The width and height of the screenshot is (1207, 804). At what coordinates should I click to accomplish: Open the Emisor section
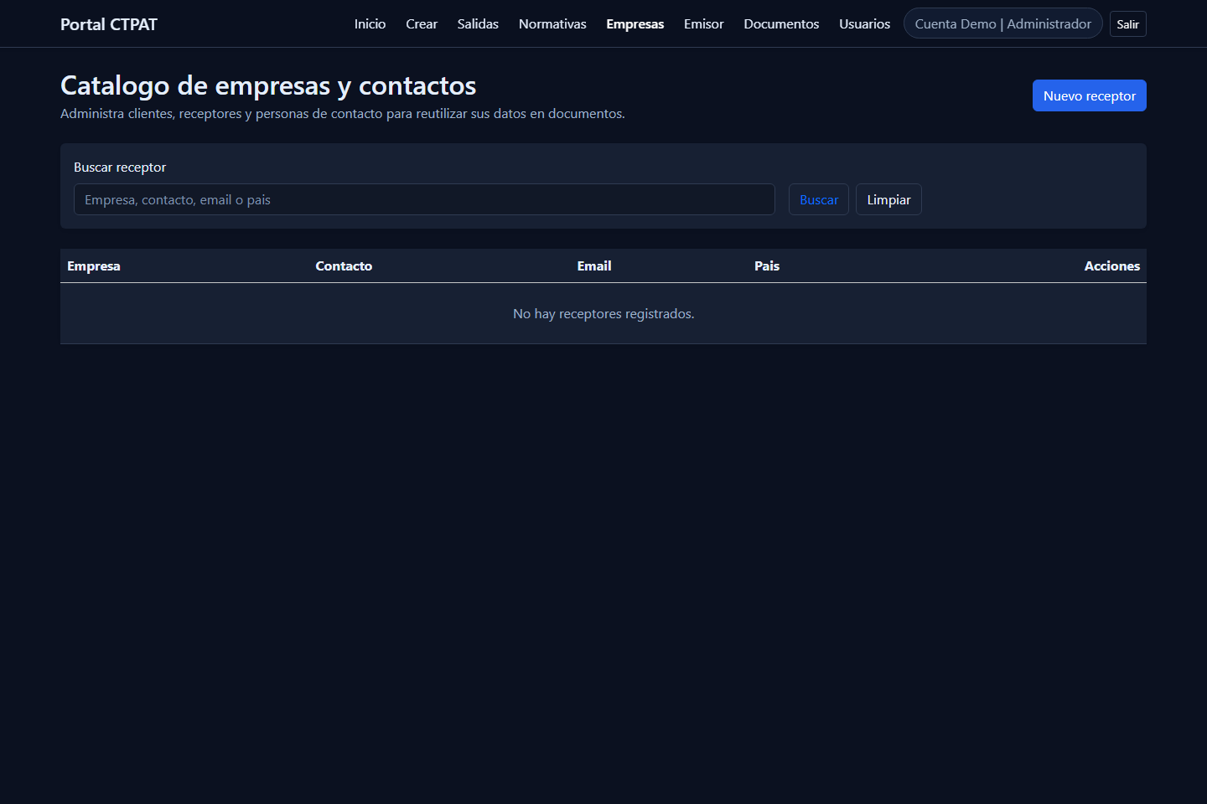[704, 24]
